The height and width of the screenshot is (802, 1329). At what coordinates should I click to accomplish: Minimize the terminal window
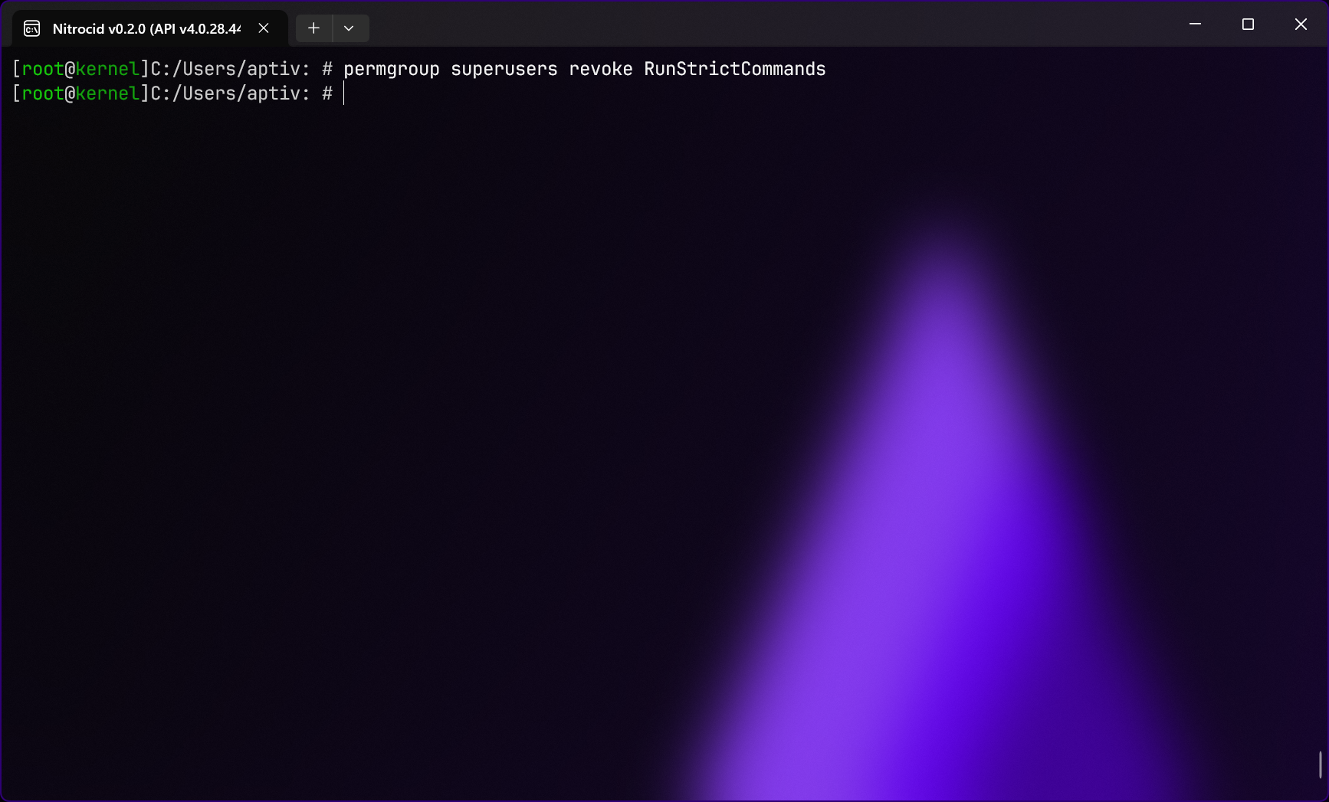click(1195, 25)
